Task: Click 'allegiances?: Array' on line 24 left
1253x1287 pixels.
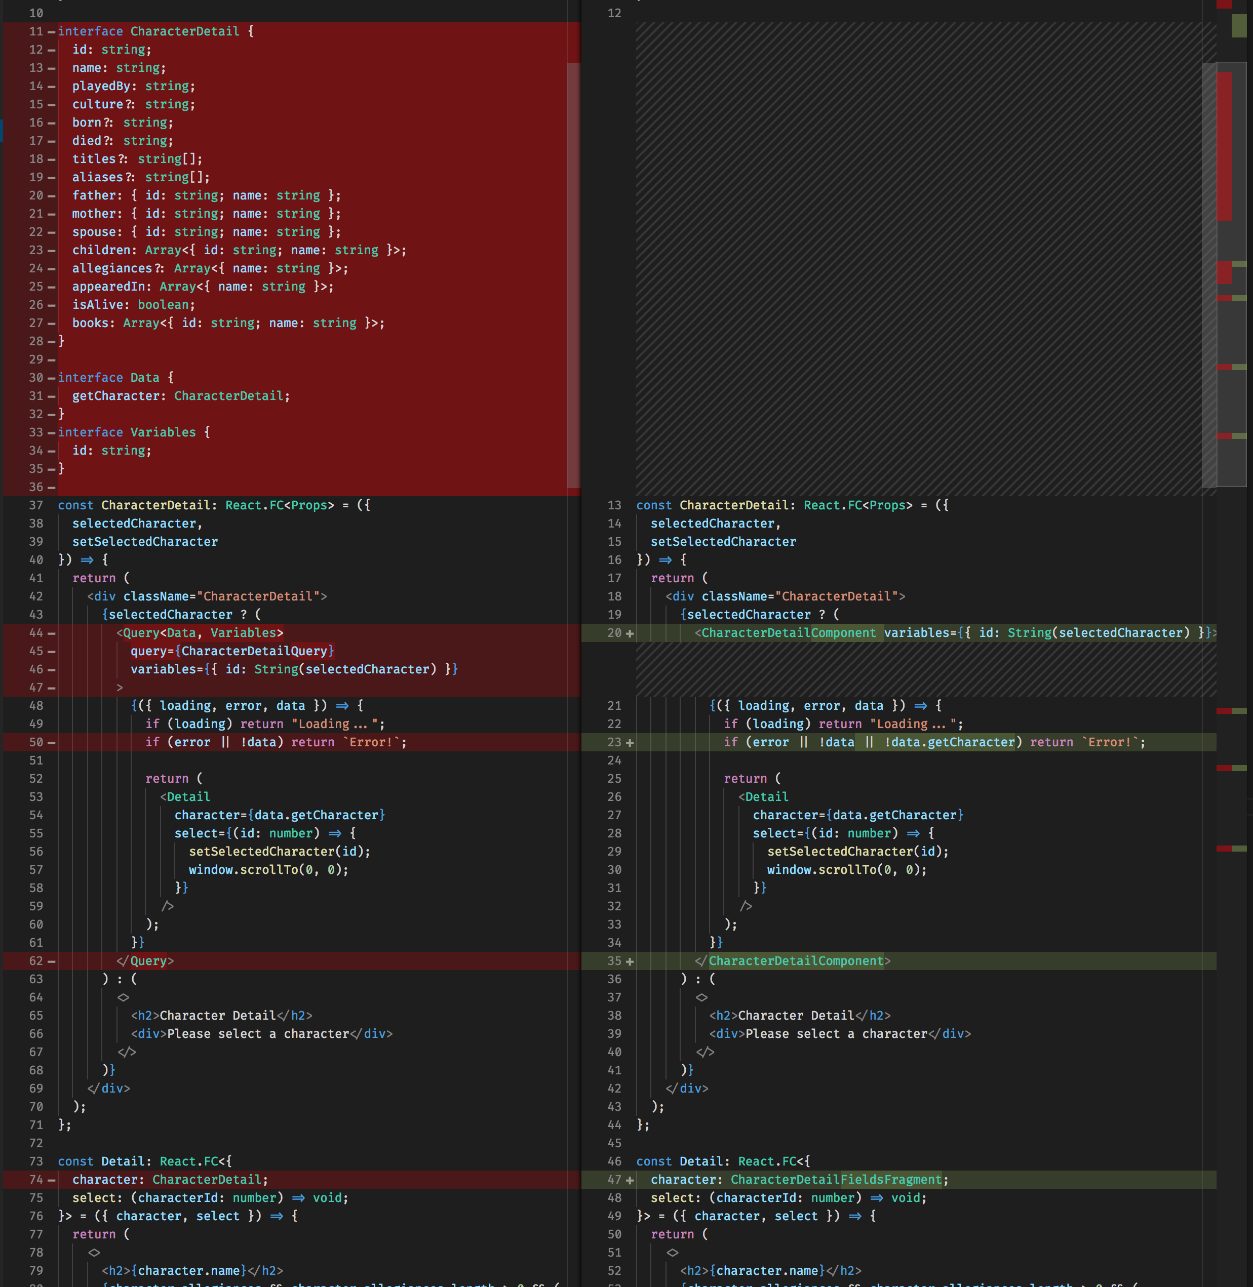Action: click(141, 268)
